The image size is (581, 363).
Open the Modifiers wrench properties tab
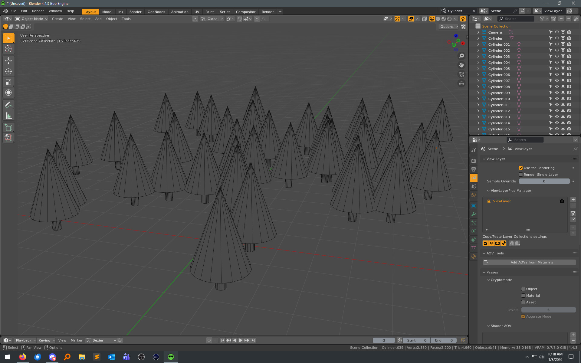474,214
